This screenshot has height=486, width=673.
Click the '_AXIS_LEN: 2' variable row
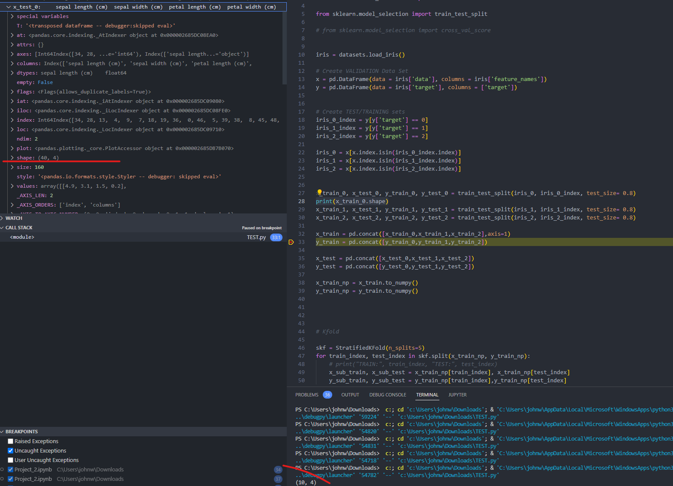pos(143,195)
